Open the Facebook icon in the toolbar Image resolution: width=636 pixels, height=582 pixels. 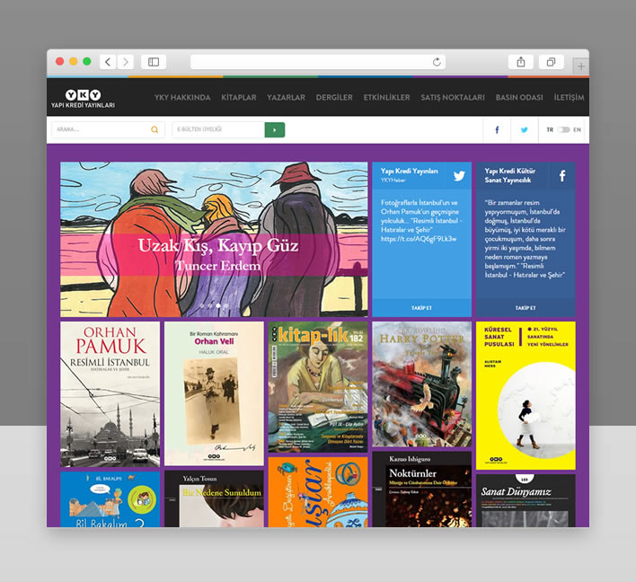click(497, 130)
